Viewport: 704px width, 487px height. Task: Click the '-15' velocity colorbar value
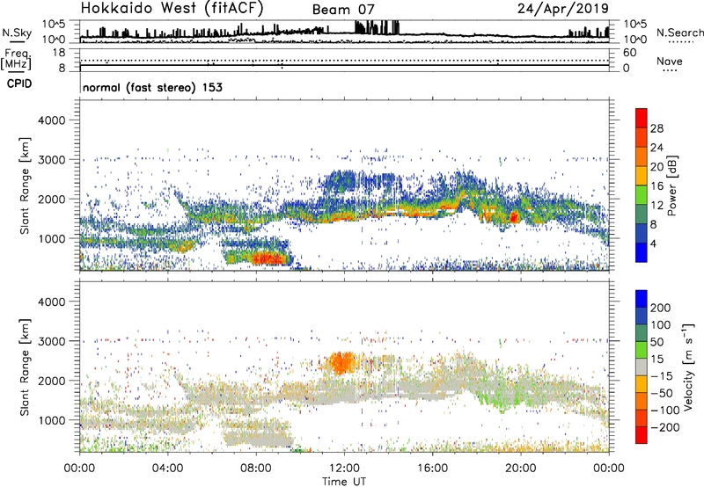pyautogui.click(x=662, y=376)
